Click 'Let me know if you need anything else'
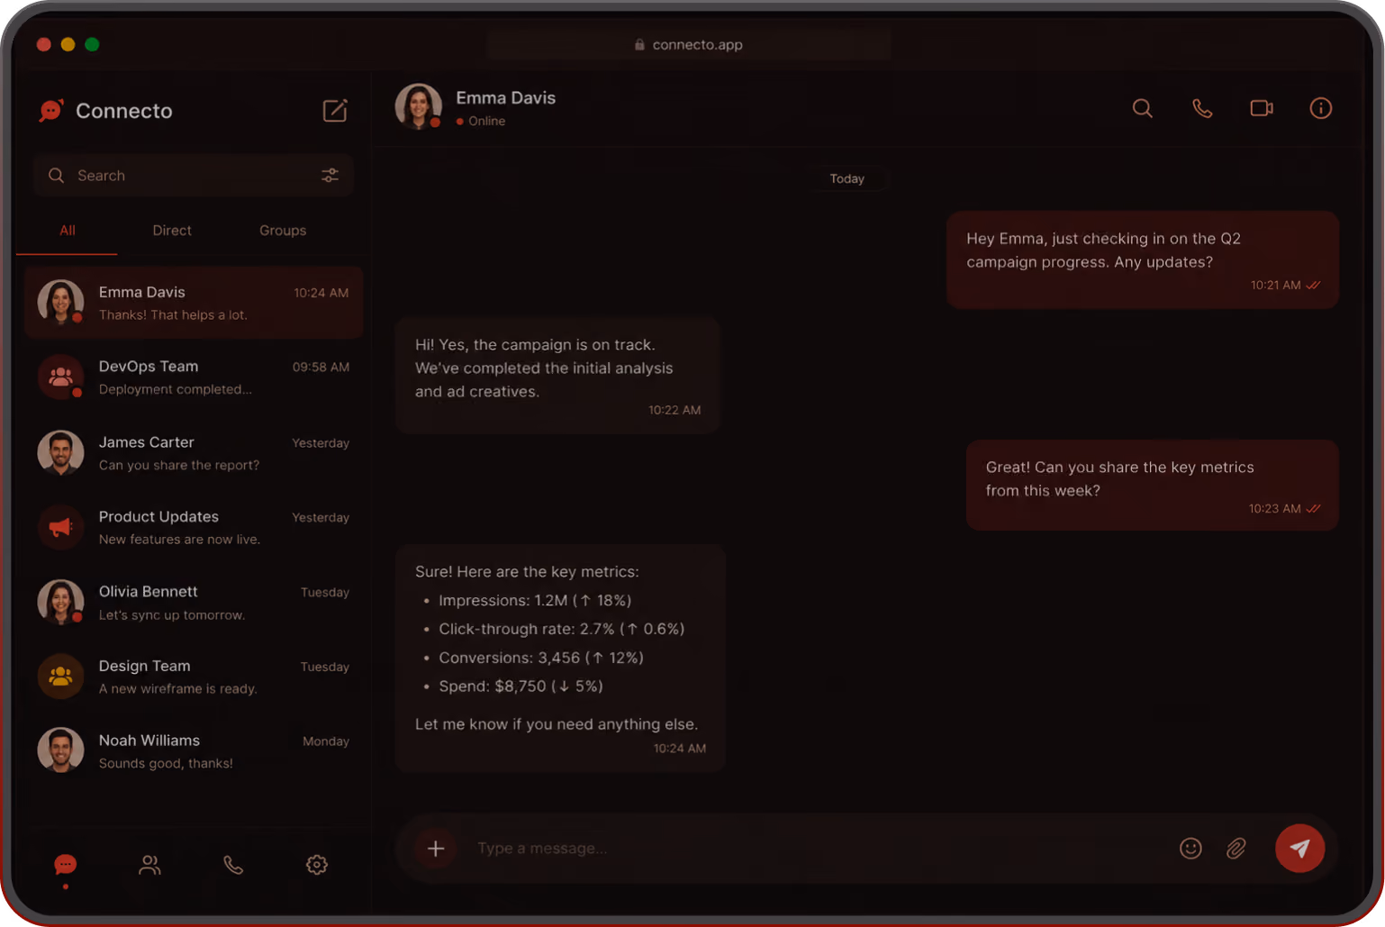Viewport: 1385px width, 927px height. [557, 724]
